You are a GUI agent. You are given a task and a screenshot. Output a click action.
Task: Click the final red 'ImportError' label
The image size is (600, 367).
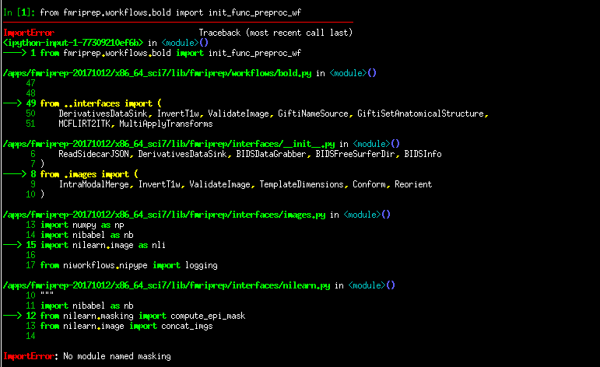pyautogui.click(x=29, y=356)
